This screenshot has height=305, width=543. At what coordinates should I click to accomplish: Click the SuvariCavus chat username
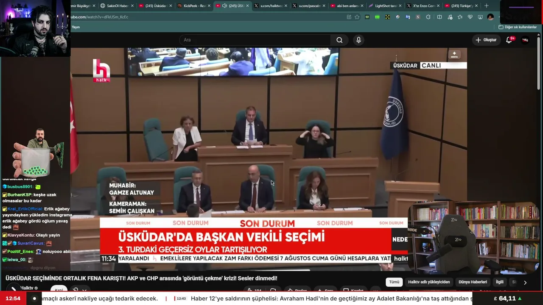31,244
